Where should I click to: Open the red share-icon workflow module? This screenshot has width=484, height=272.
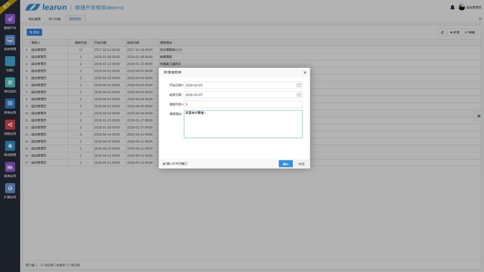pos(10,125)
